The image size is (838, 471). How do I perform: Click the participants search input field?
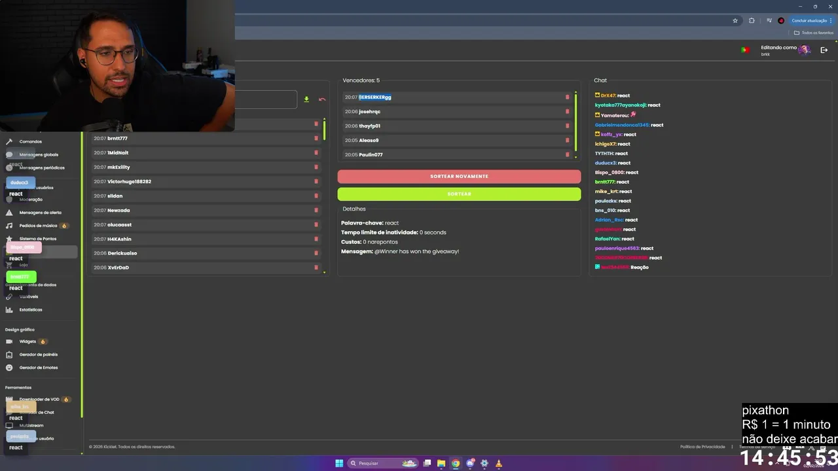click(266, 99)
